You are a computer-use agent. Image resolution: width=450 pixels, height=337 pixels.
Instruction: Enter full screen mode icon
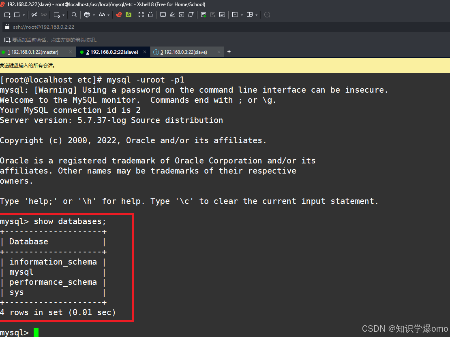pyautogui.click(x=141, y=15)
